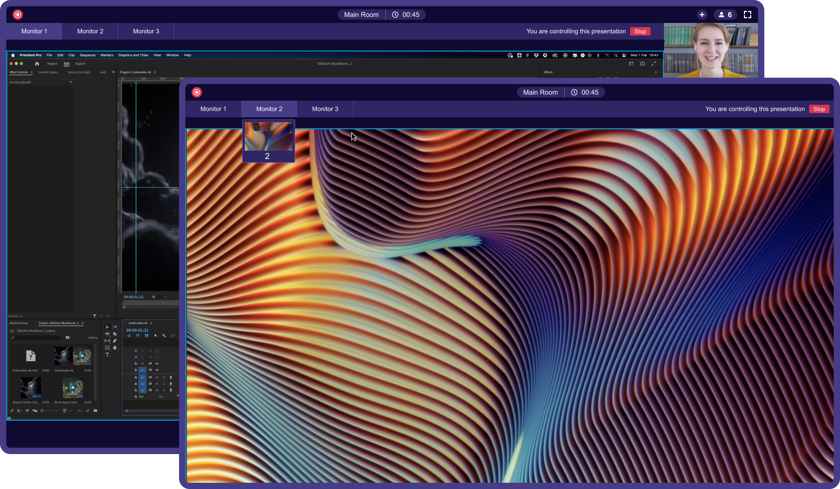
Task: Select the Rectangle shape tool
Action: point(108,348)
